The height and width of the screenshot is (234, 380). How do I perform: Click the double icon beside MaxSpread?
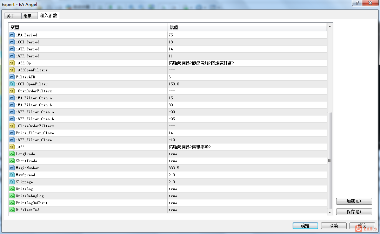[12, 175]
